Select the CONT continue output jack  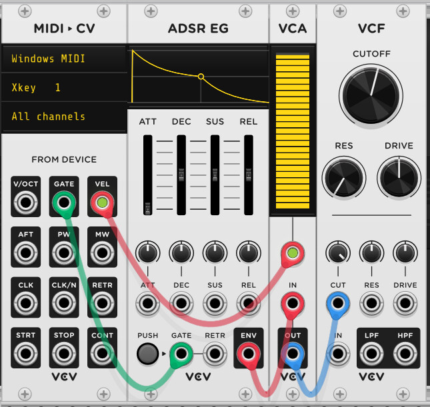click(x=102, y=354)
